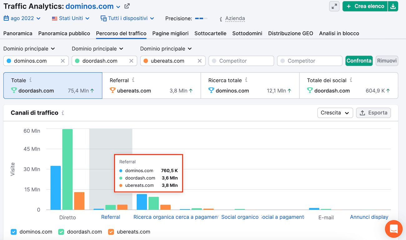Open Tutti i dispositivi device dropdown
Viewport: 406px width, 240px height.
[x=127, y=18]
